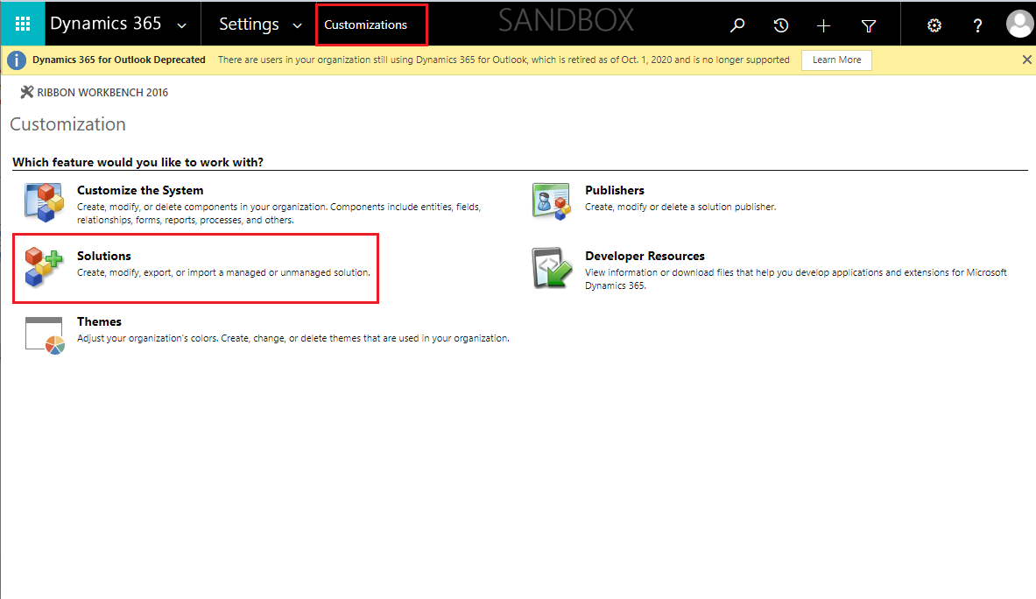1036x599 pixels.
Task: Click the Ribbon Workbench tools icon
Action: pyautogui.click(x=26, y=92)
